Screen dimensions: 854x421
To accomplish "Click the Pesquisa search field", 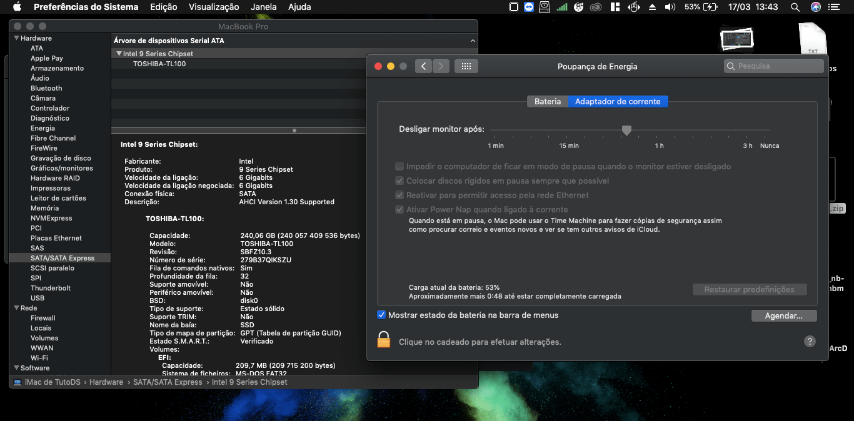I will (x=773, y=66).
